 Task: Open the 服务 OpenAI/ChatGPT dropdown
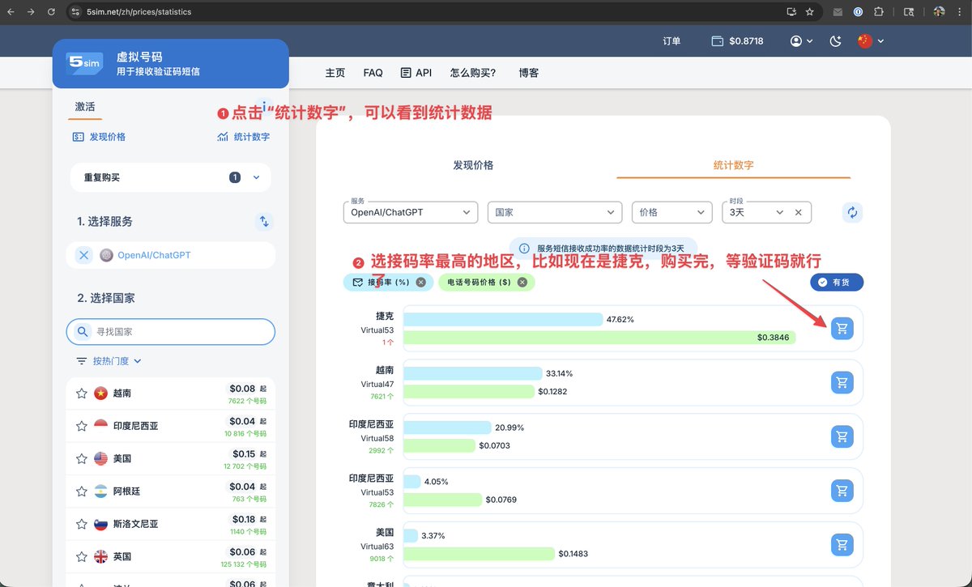pyautogui.click(x=410, y=212)
